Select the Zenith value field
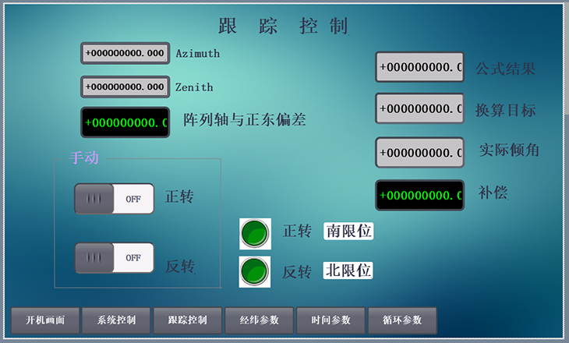This screenshot has height=343, width=569. tap(125, 87)
